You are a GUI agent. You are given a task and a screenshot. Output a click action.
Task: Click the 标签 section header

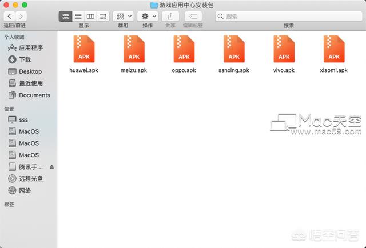coord(9,205)
